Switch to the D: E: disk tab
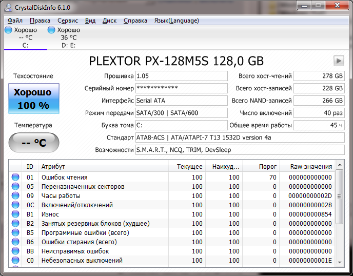 [68, 37]
